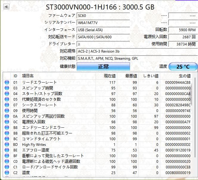Screen dimensions: 198x180
Task: Select raw value 00002B28498C
Action: click(x=178, y=105)
